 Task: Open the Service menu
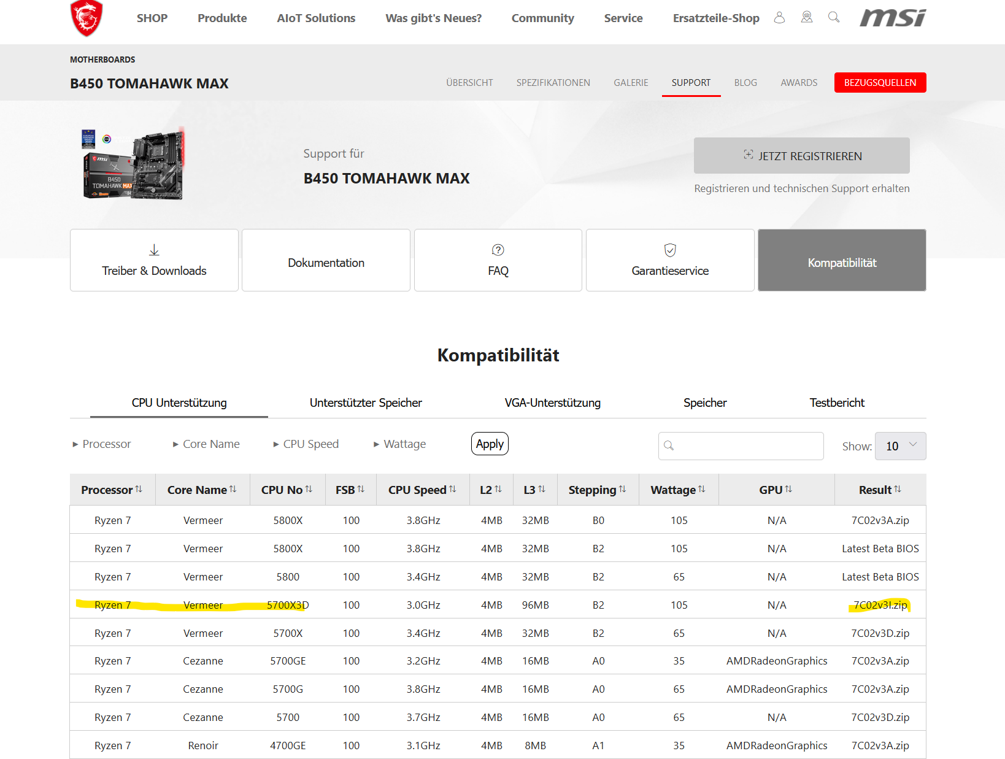623,18
